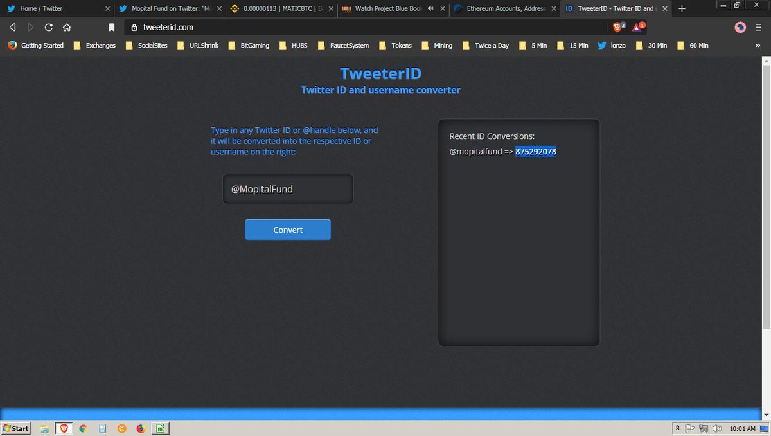Image resolution: width=771 pixels, height=436 pixels.
Task: Click the Convert button
Action: [x=288, y=230]
